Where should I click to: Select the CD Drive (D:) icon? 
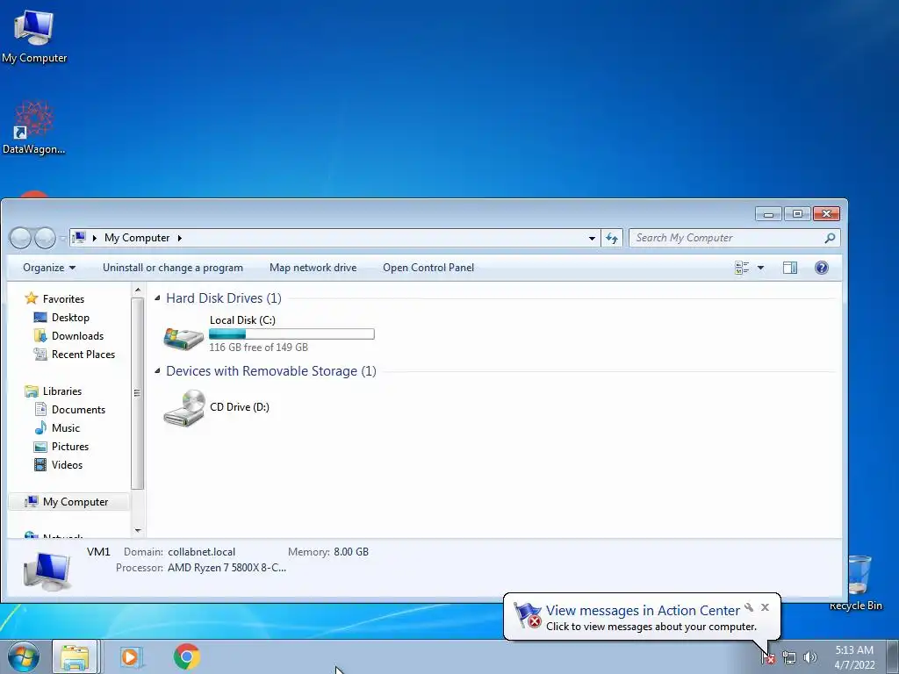coord(184,408)
